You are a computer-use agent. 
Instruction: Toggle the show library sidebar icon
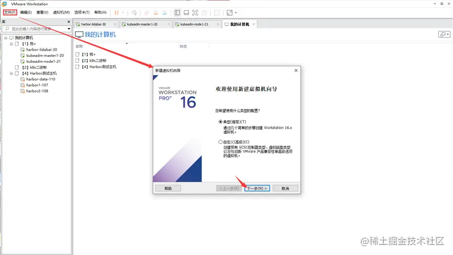coord(178,13)
